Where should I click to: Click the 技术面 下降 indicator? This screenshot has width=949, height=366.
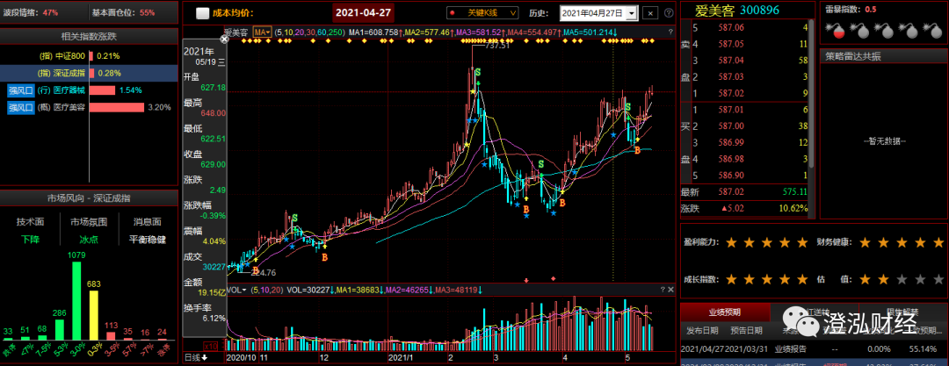click(28, 231)
